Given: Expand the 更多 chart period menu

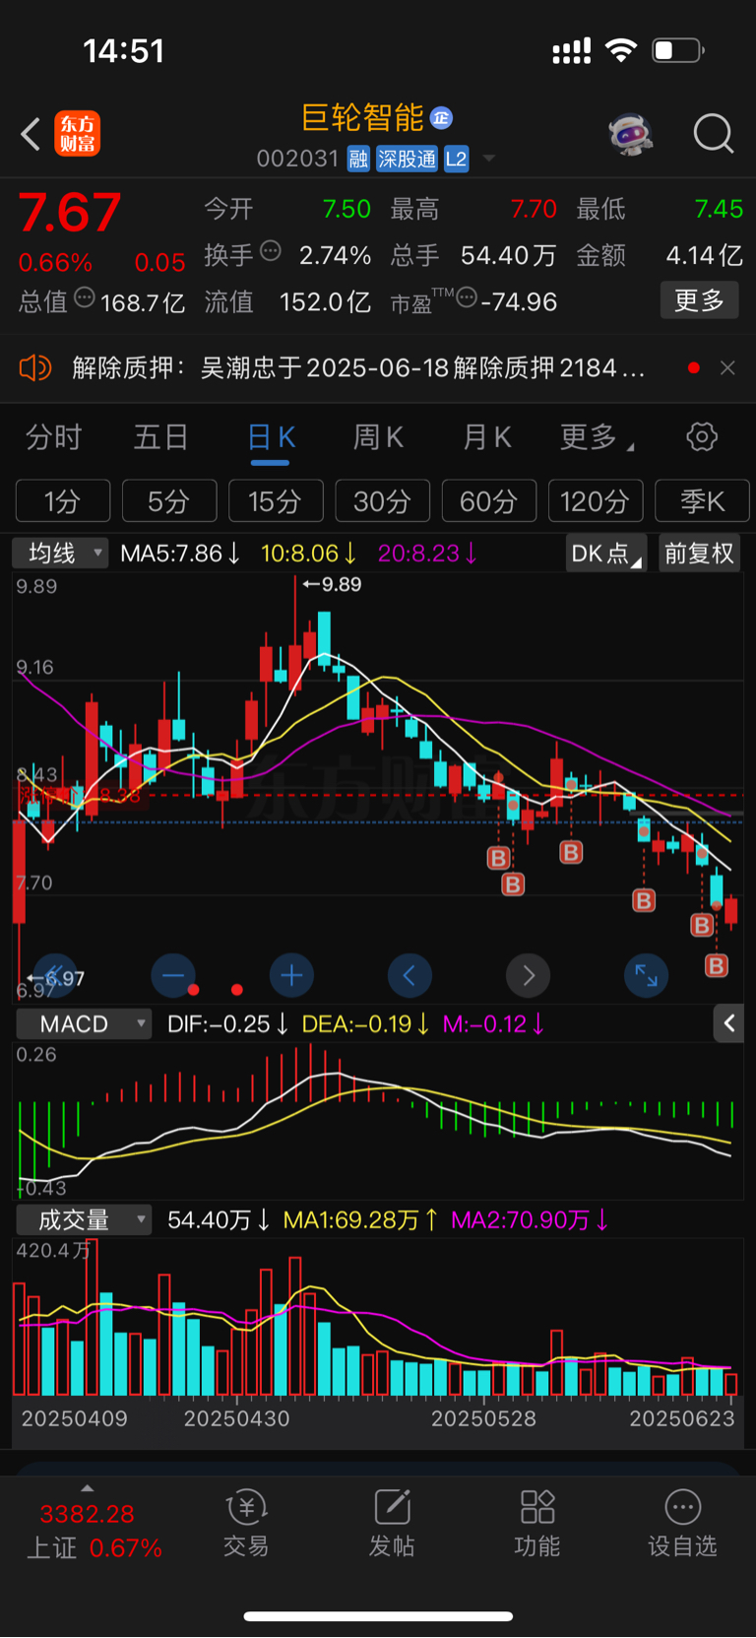Looking at the screenshot, I should click(596, 437).
